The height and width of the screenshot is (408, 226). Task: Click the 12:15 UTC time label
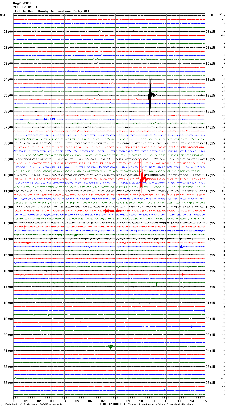pyautogui.click(x=210, y=95)
